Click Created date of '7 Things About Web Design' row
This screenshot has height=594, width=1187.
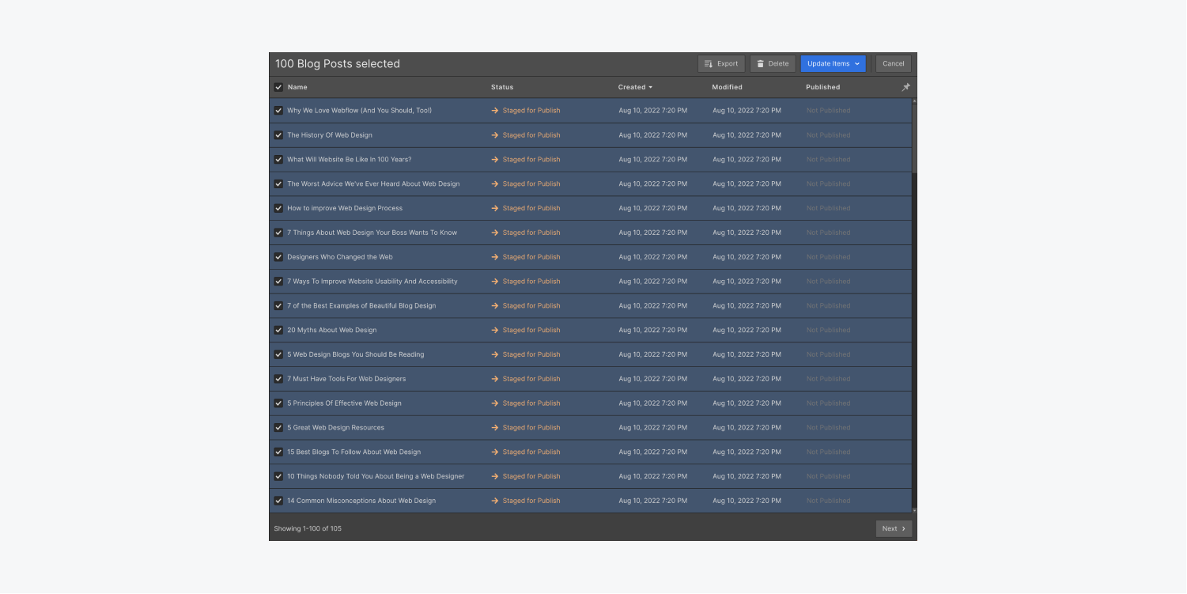652,233
